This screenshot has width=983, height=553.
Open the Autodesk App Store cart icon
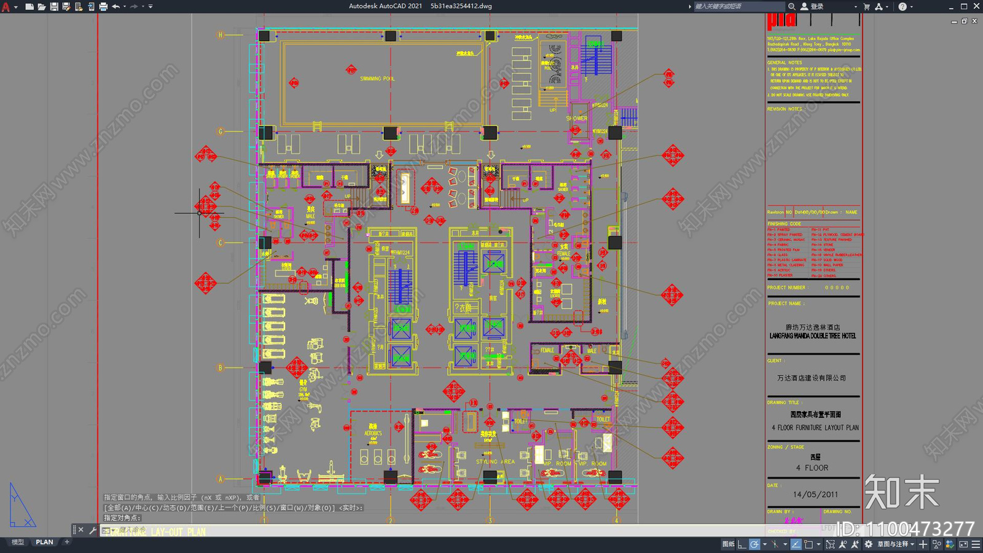[x=867, y=7]
